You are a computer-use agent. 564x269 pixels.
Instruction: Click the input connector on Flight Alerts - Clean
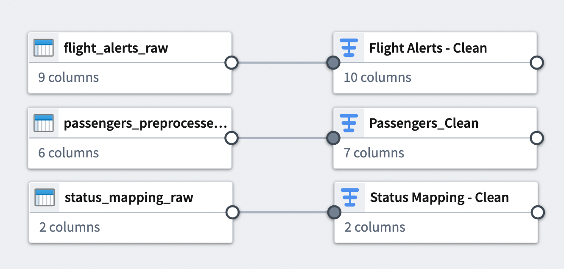(333, 62)
